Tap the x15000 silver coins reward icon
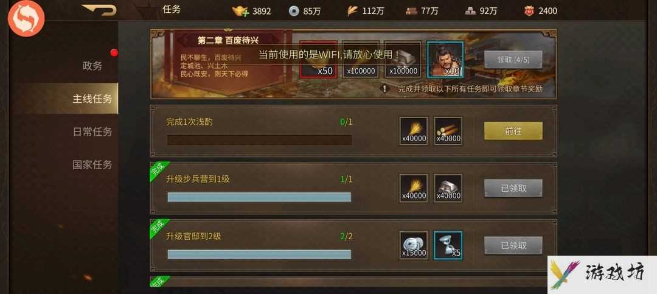This screenshot has width=657, height=294. [414, 245]
